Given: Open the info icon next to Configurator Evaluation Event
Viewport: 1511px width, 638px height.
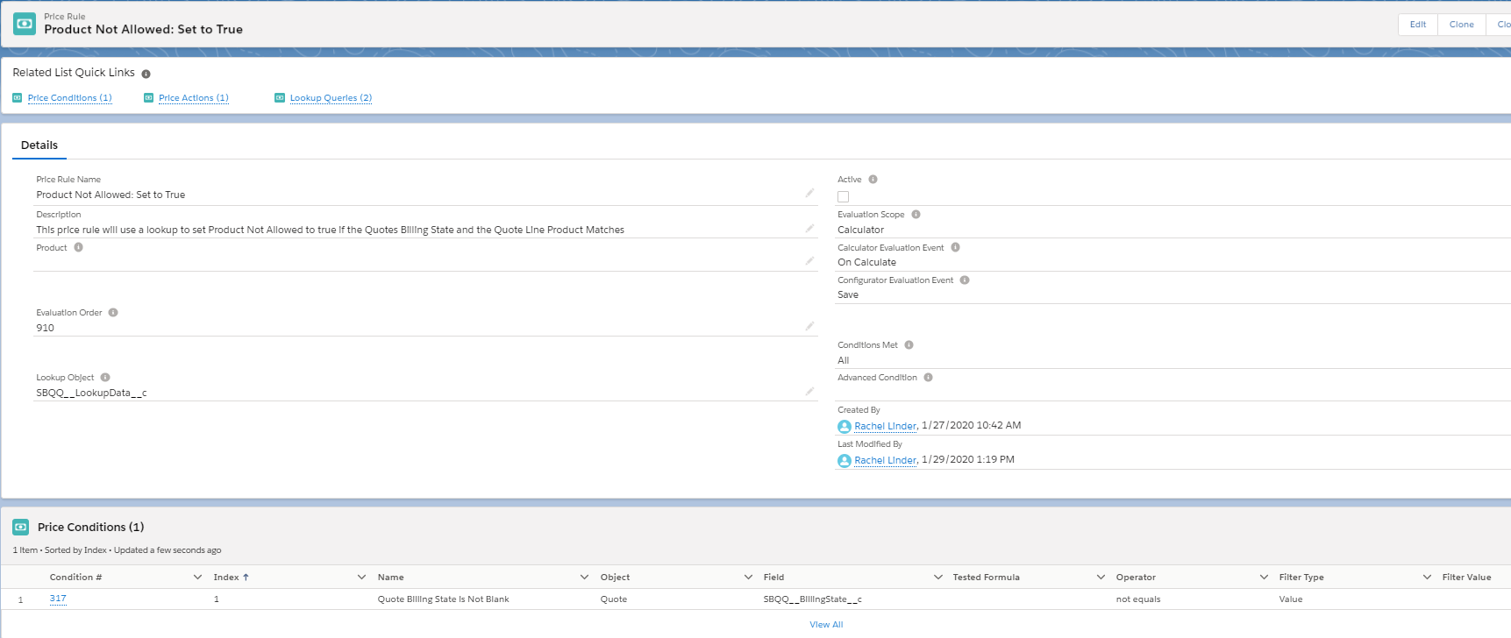Looking at the screenshot, I should coord(965,280).
